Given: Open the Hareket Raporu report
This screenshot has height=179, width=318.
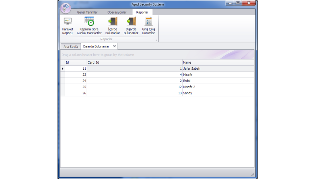Looking at the screenshot, I should (x=68, y=26).
